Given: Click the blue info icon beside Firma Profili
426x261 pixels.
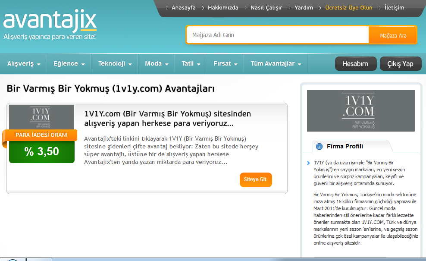Looking at the screenshot, I should (x=319, y=147).
